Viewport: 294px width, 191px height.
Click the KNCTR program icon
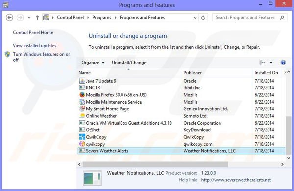pos(82,87)
